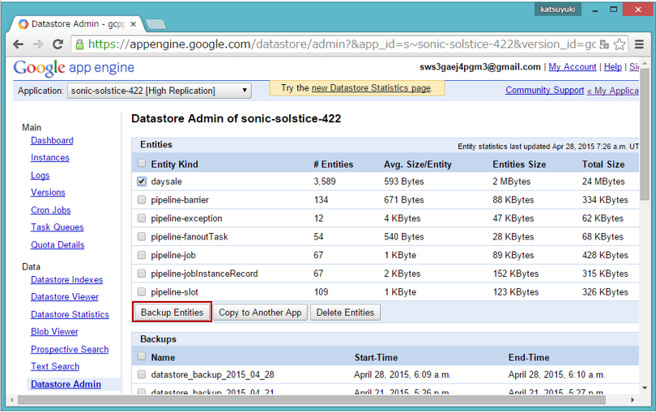Click the 3,589 entities count for daysale

[x=325, y=181]
